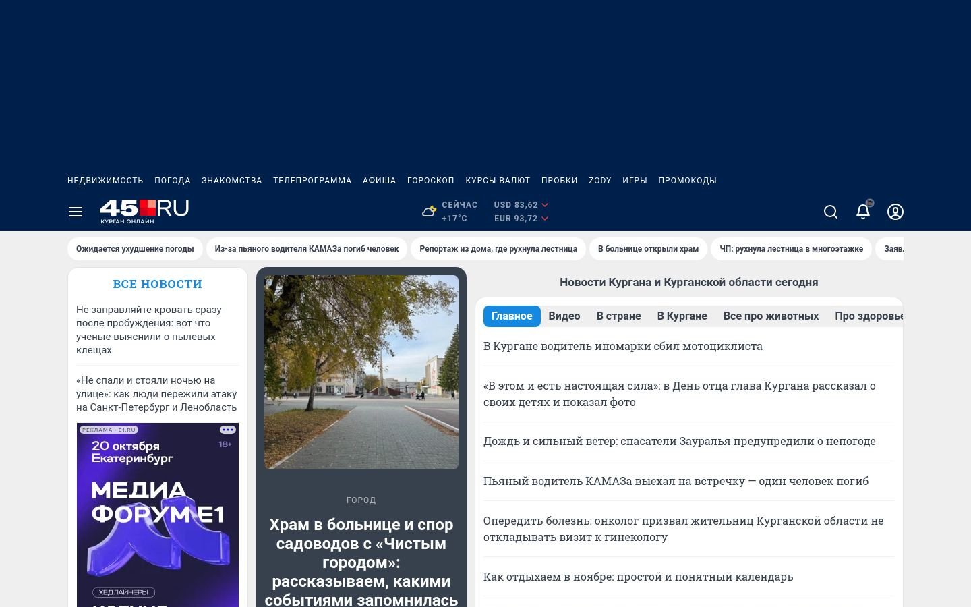Open the Погода menu item
The height and width of the screenshot is (607, 971).
coord(173,181)
